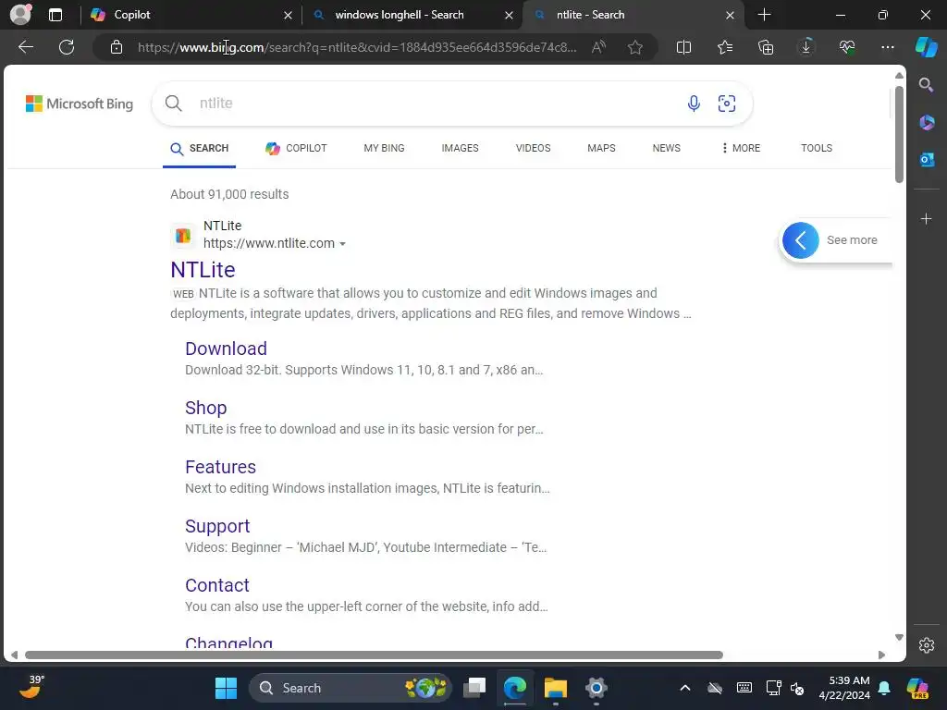Click the Microsoft Bing logo

click(x=80, y=104)
